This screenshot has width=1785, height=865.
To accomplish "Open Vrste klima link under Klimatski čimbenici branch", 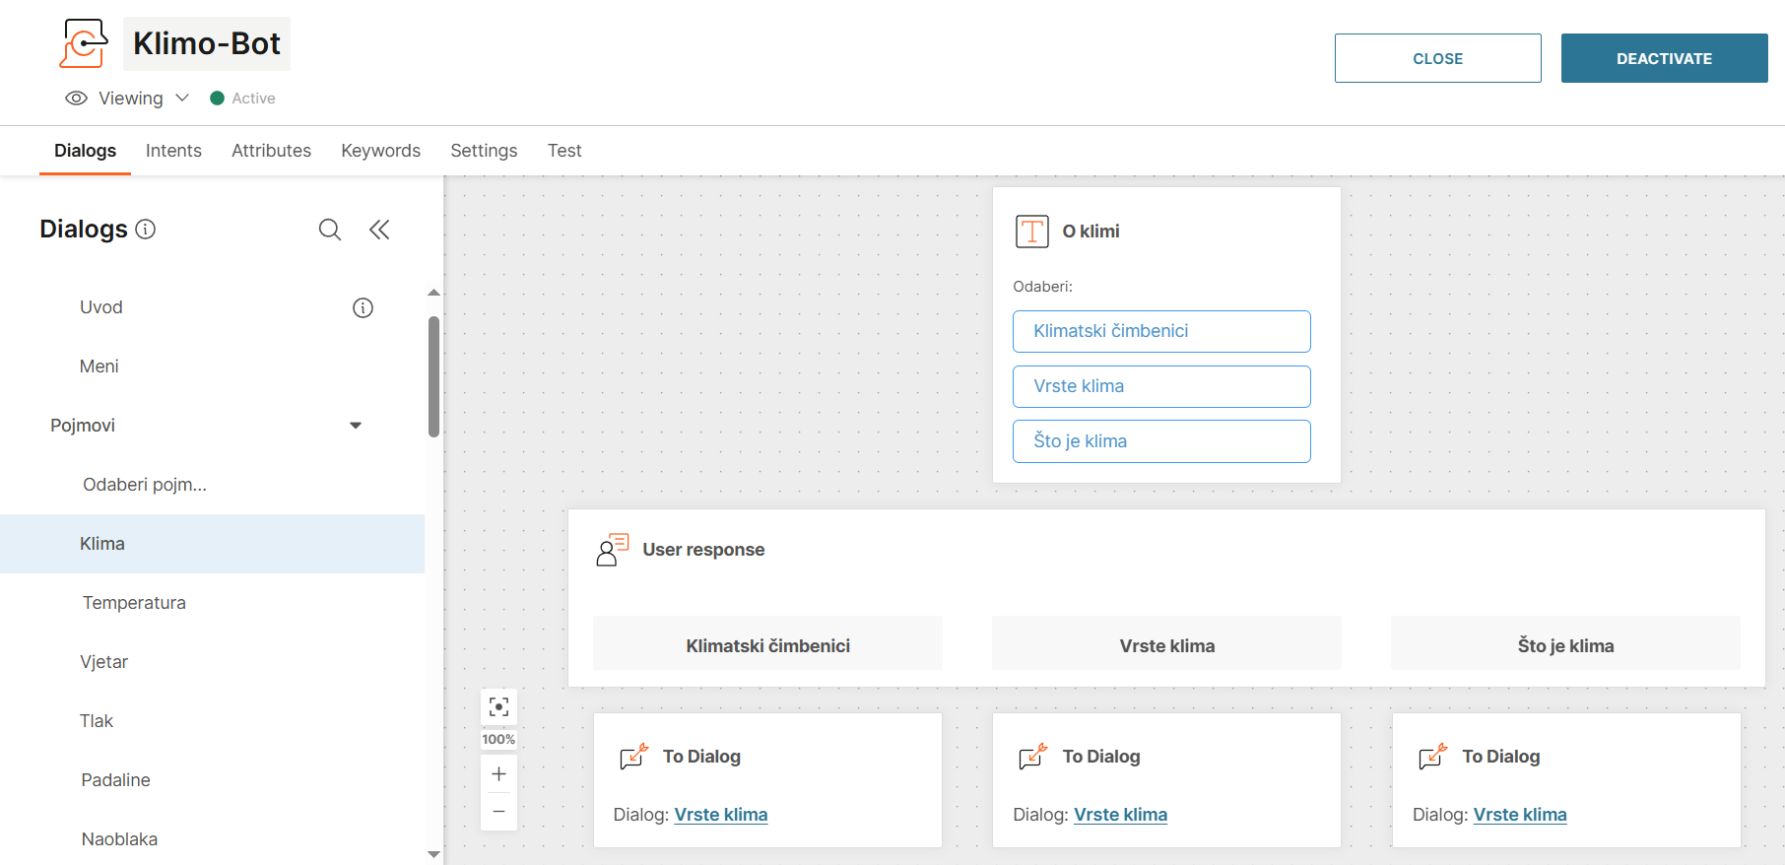I will 721,815.
